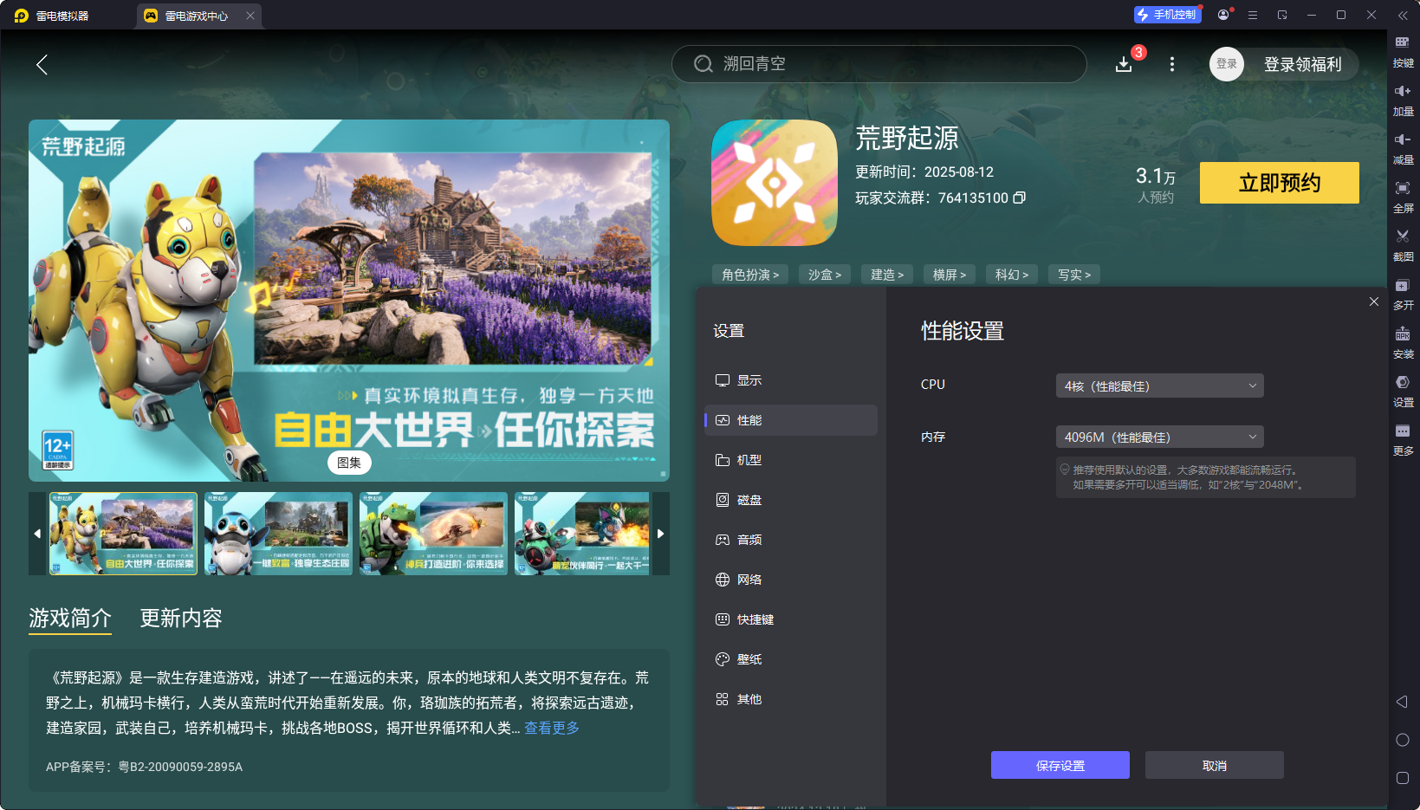Open 多开 multi-instance manager
This screenshot has width=1420, height=810.
(x=1404, y=293)
